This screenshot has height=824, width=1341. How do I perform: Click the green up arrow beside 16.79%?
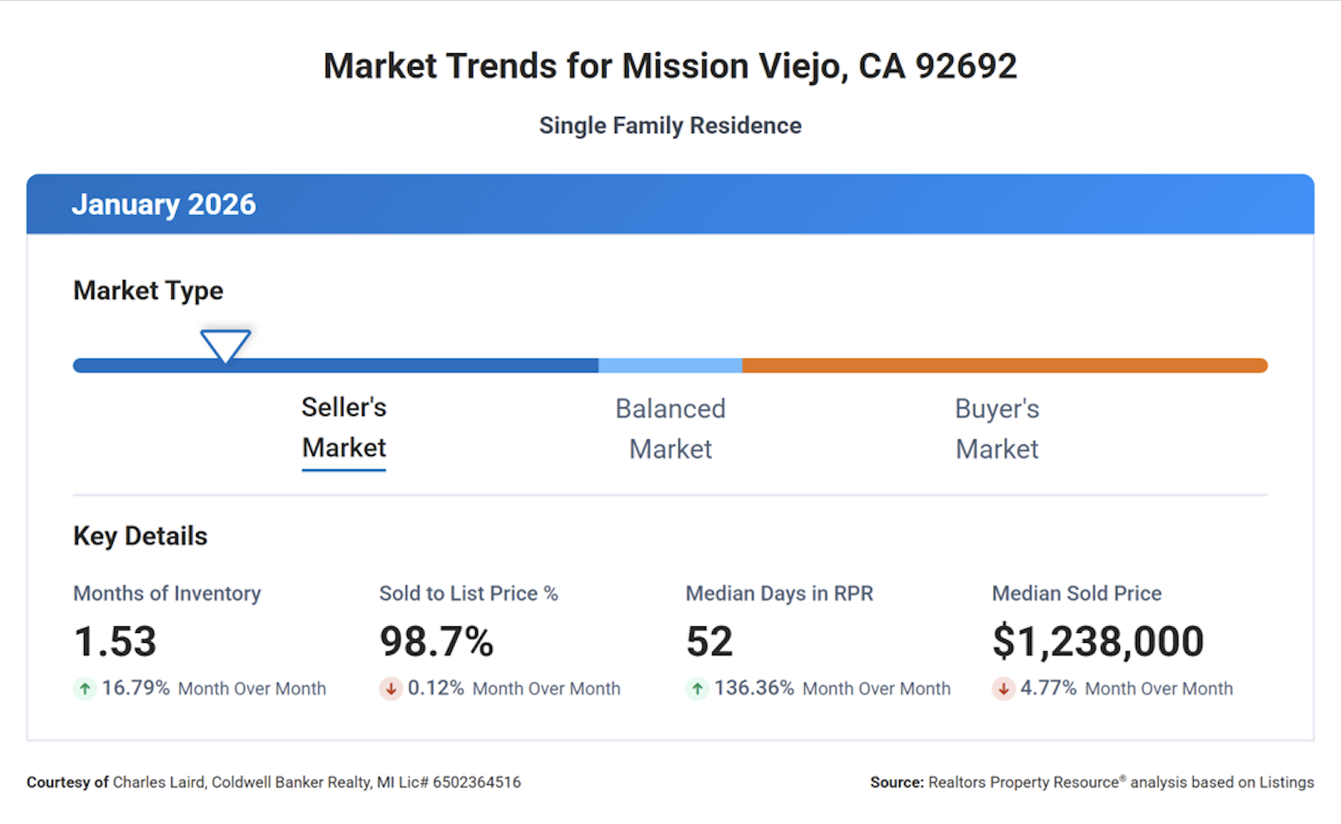click(85, 689)
